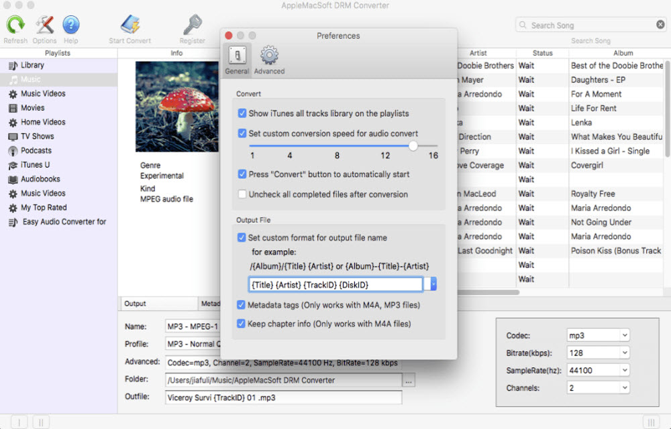Click the left bottom status bar button
Image resolution: width=671 pixels, height=429 pixels.
pos(19,422)
